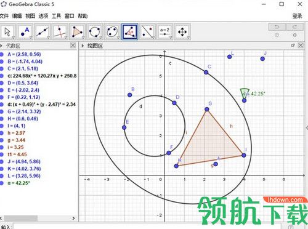Open the 视图 (View) menu
Viewport: 308px width, 229px height.
30,16
